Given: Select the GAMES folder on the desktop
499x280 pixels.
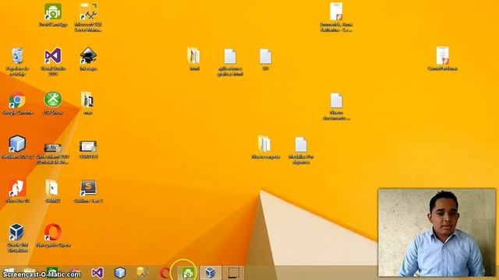Looking at the screenshot, I should click(52, 191).
